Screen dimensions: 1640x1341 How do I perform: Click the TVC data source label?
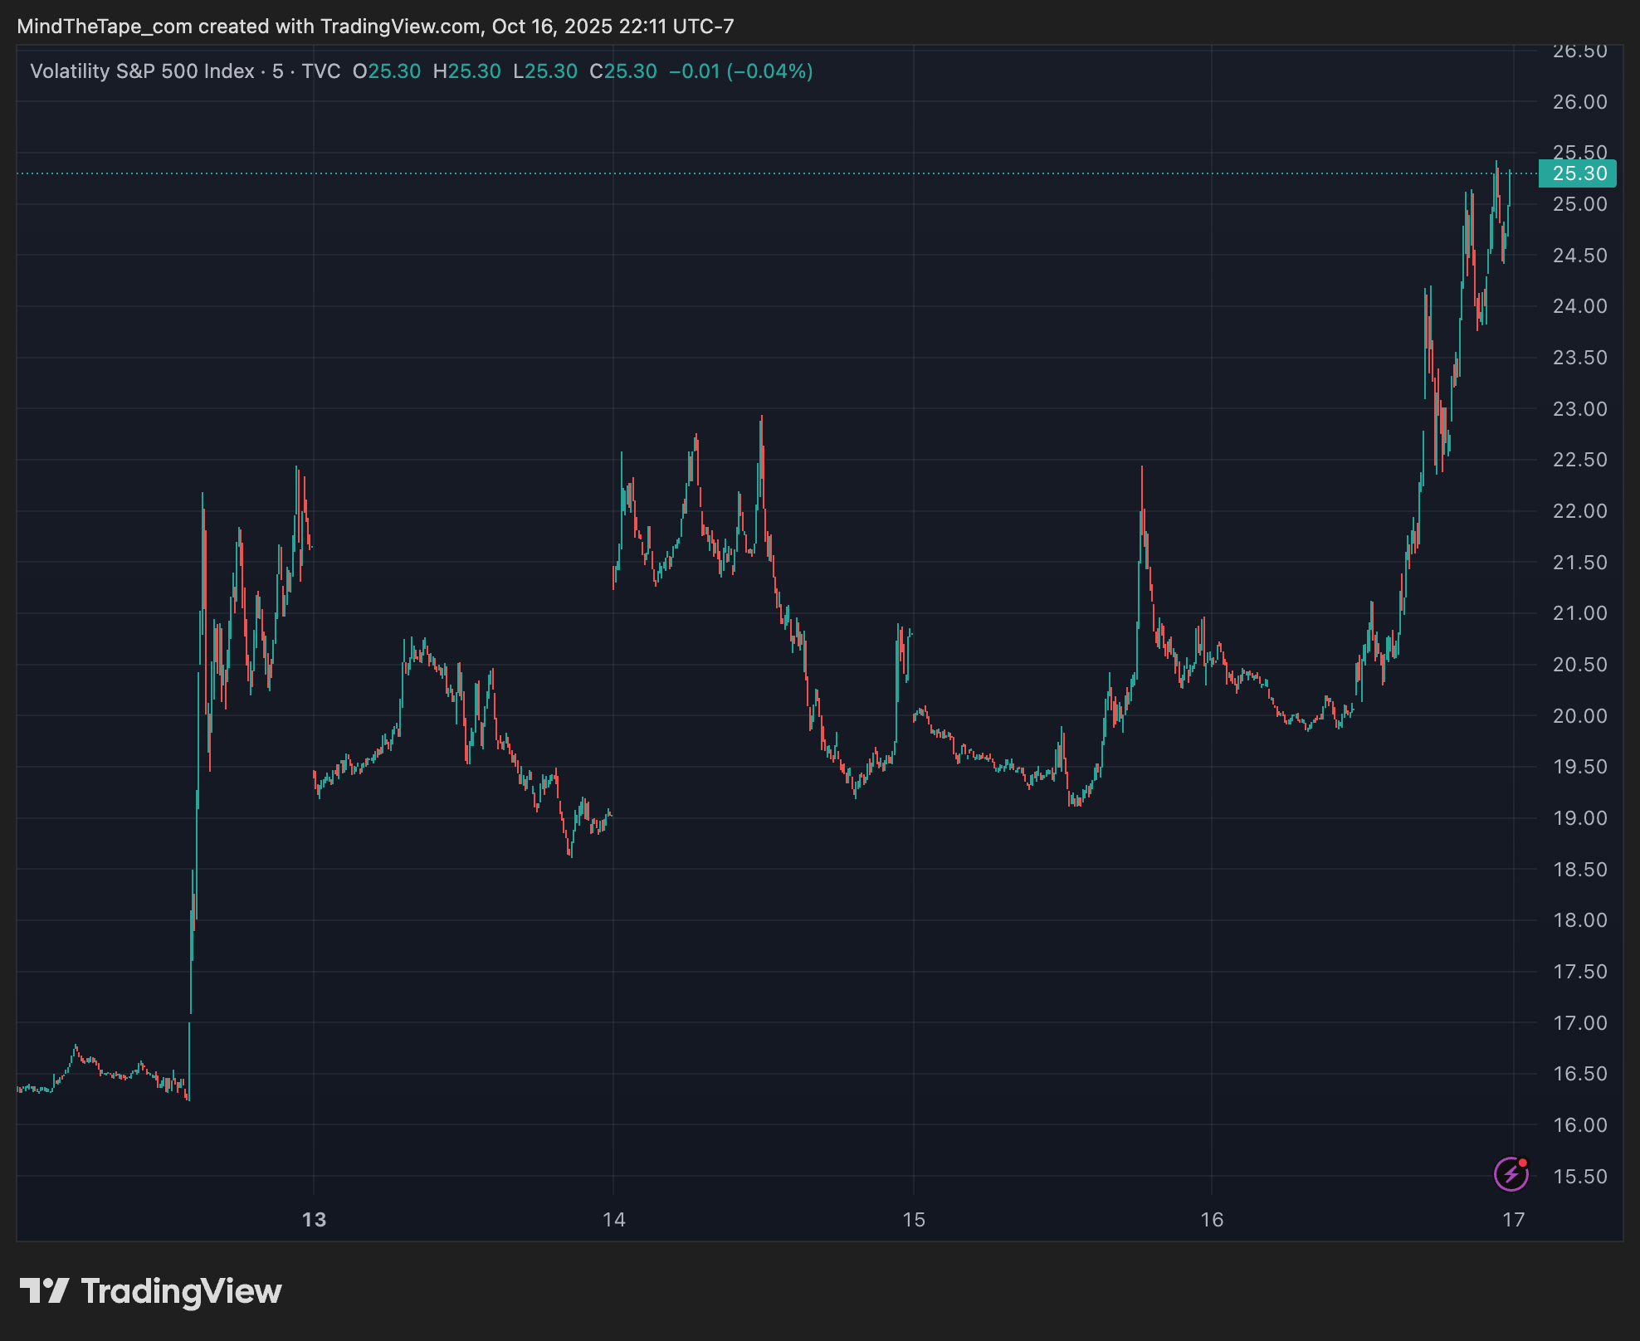321,71
